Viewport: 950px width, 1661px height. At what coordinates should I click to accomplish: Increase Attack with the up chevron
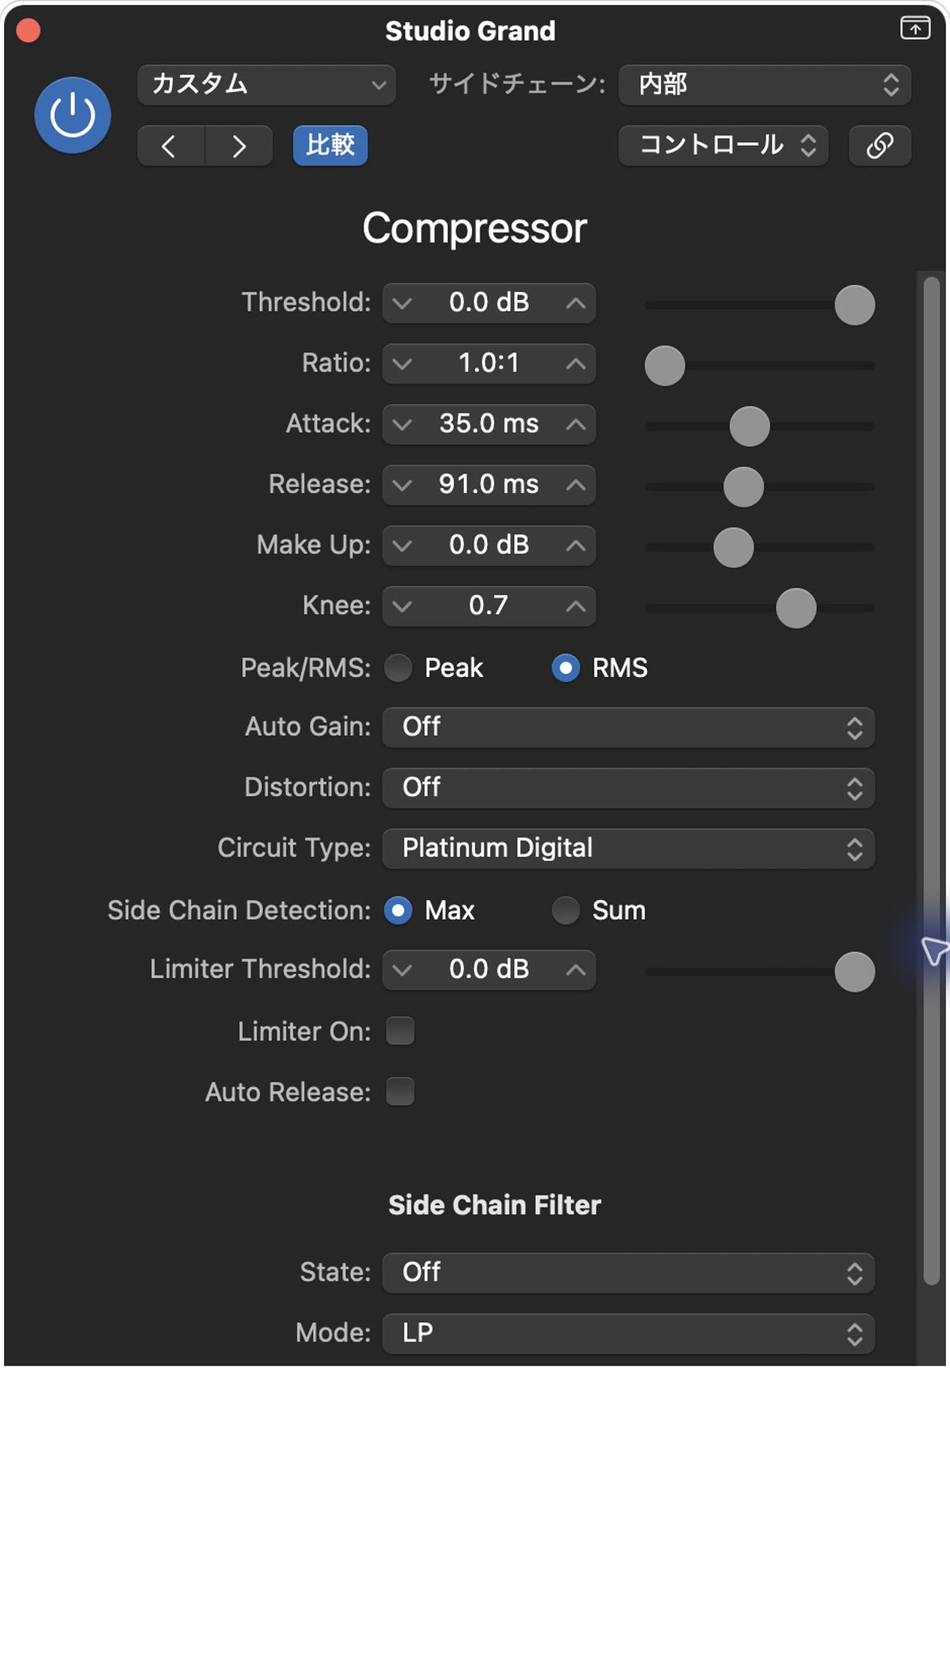coord(576,424)
